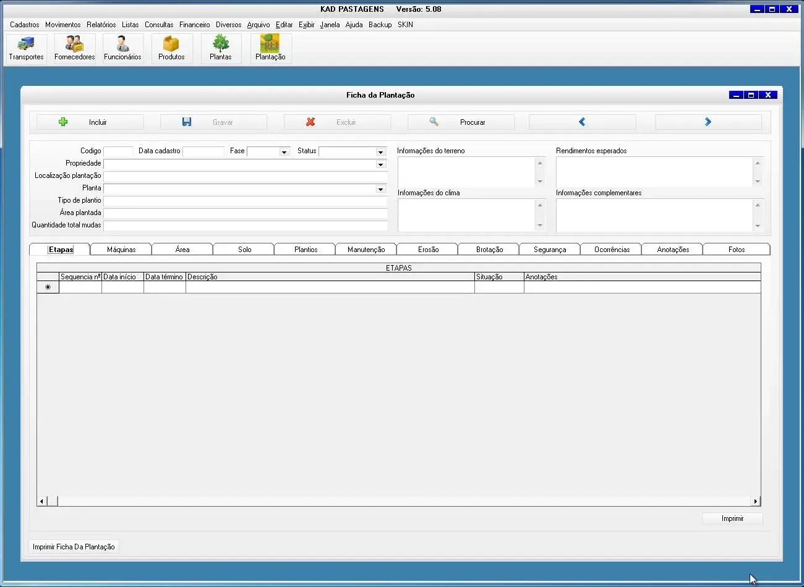Click the Localização plantação field
Image resolution: width=804 pixels, height=587 pixels.
[x=246, y=176]
